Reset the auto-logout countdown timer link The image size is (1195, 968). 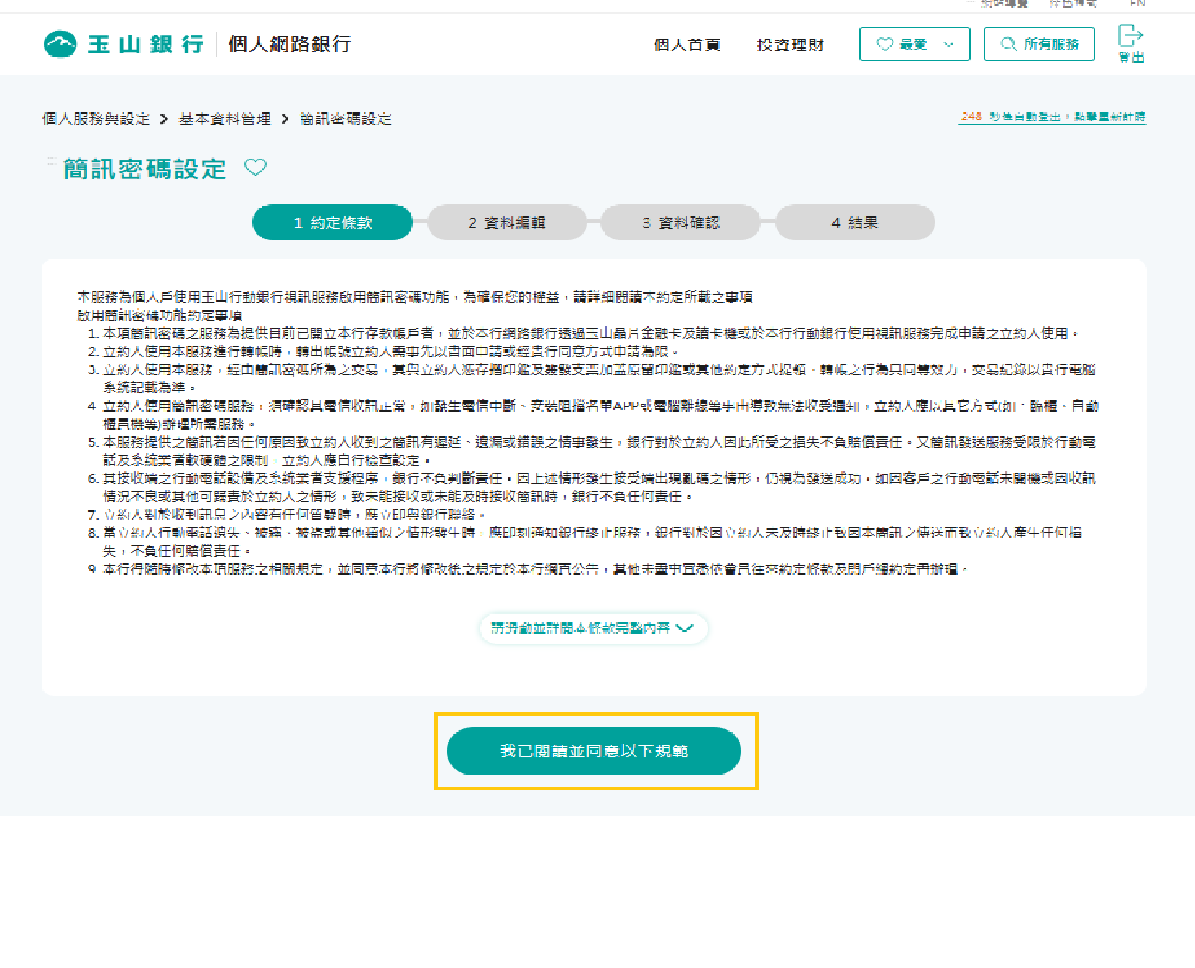coord(1052,117)
